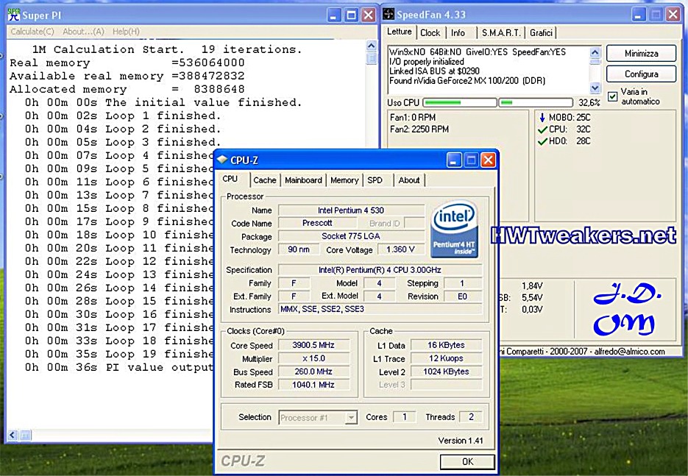Click the Version 1.41 label in CPU-Z
Viewport: 688px width, 476px height.
tap(461, 441)
